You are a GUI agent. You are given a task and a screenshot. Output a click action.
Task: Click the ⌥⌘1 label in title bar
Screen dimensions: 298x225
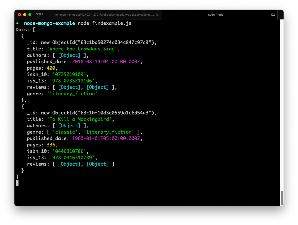pos(40,14)
